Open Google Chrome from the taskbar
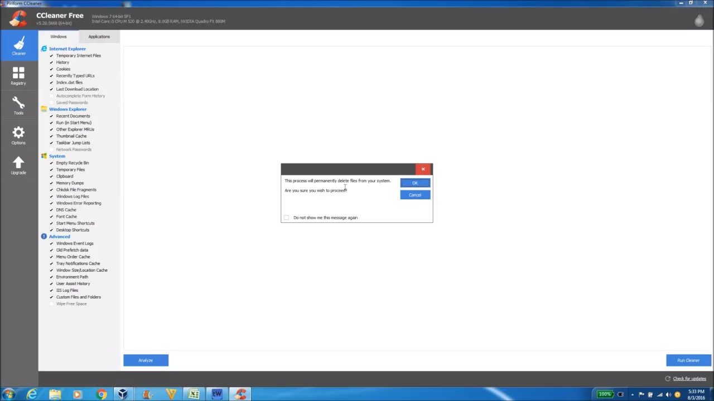This screenshot has height=401, width=714. pos(101,394)
